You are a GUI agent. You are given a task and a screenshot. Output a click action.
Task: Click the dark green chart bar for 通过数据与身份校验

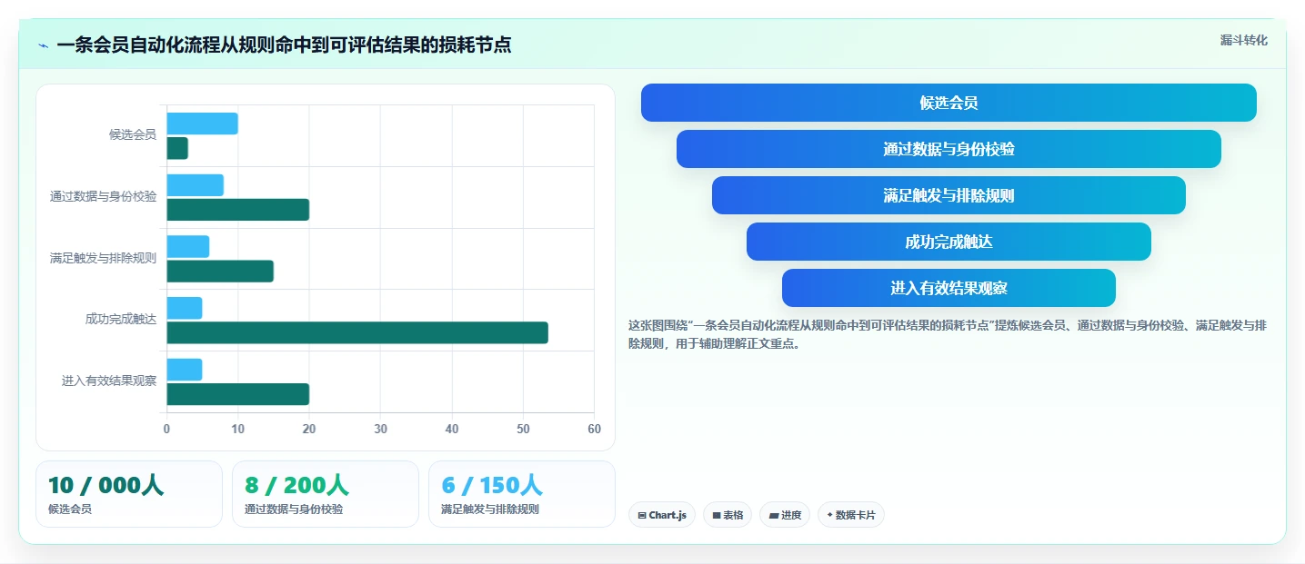237,210
